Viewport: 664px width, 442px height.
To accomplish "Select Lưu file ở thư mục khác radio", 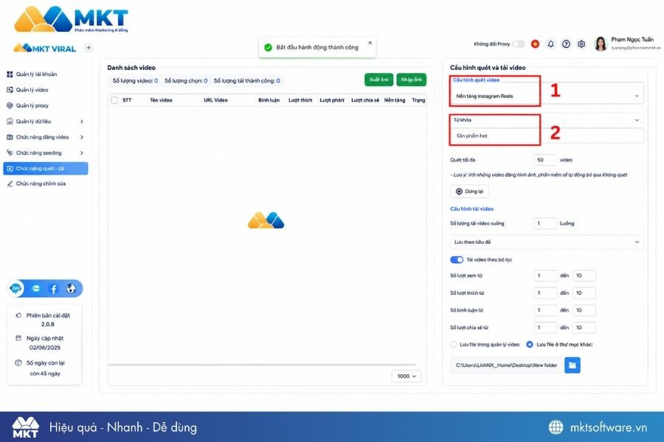I will 529,345.
